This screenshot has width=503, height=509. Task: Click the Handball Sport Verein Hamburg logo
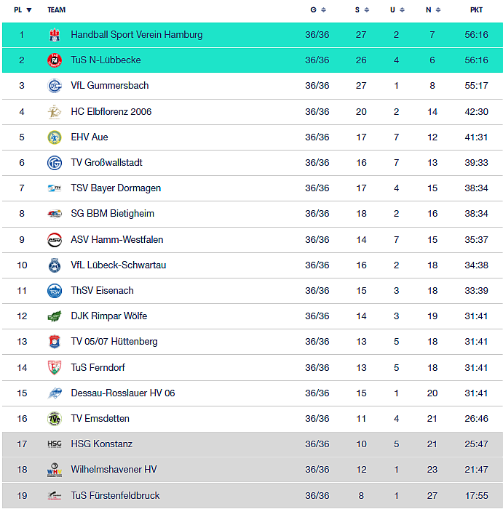(x=55, y=35)
